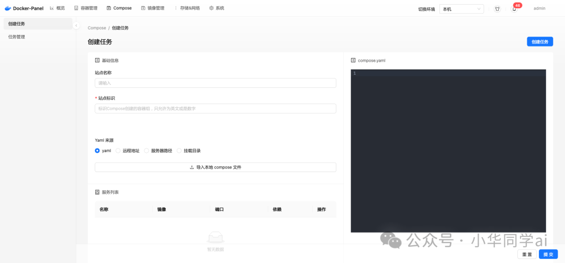Open the 容器管理 menu
This screenshot has height=263, width=565.
(x=86, y=8)
